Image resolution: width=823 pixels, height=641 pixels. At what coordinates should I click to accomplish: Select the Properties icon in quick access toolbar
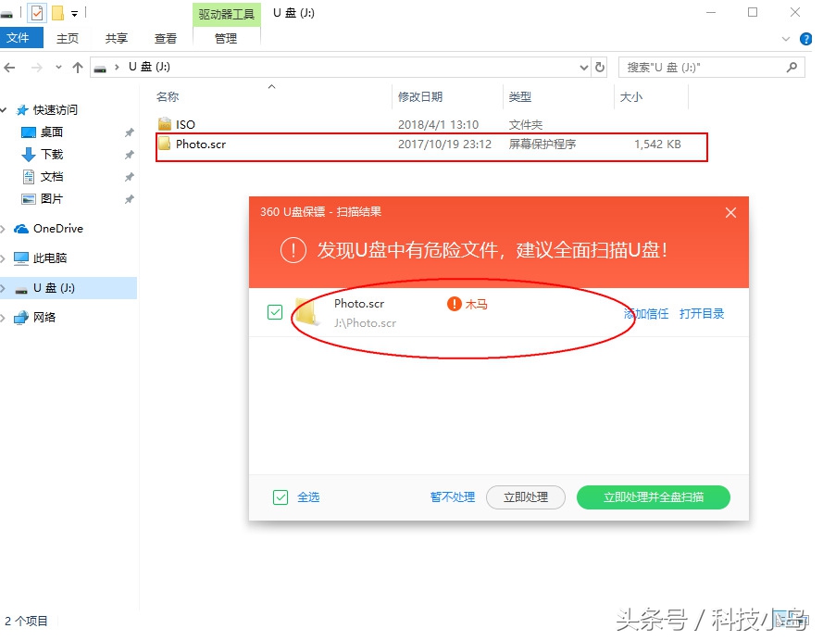click(x=35, y=12)
